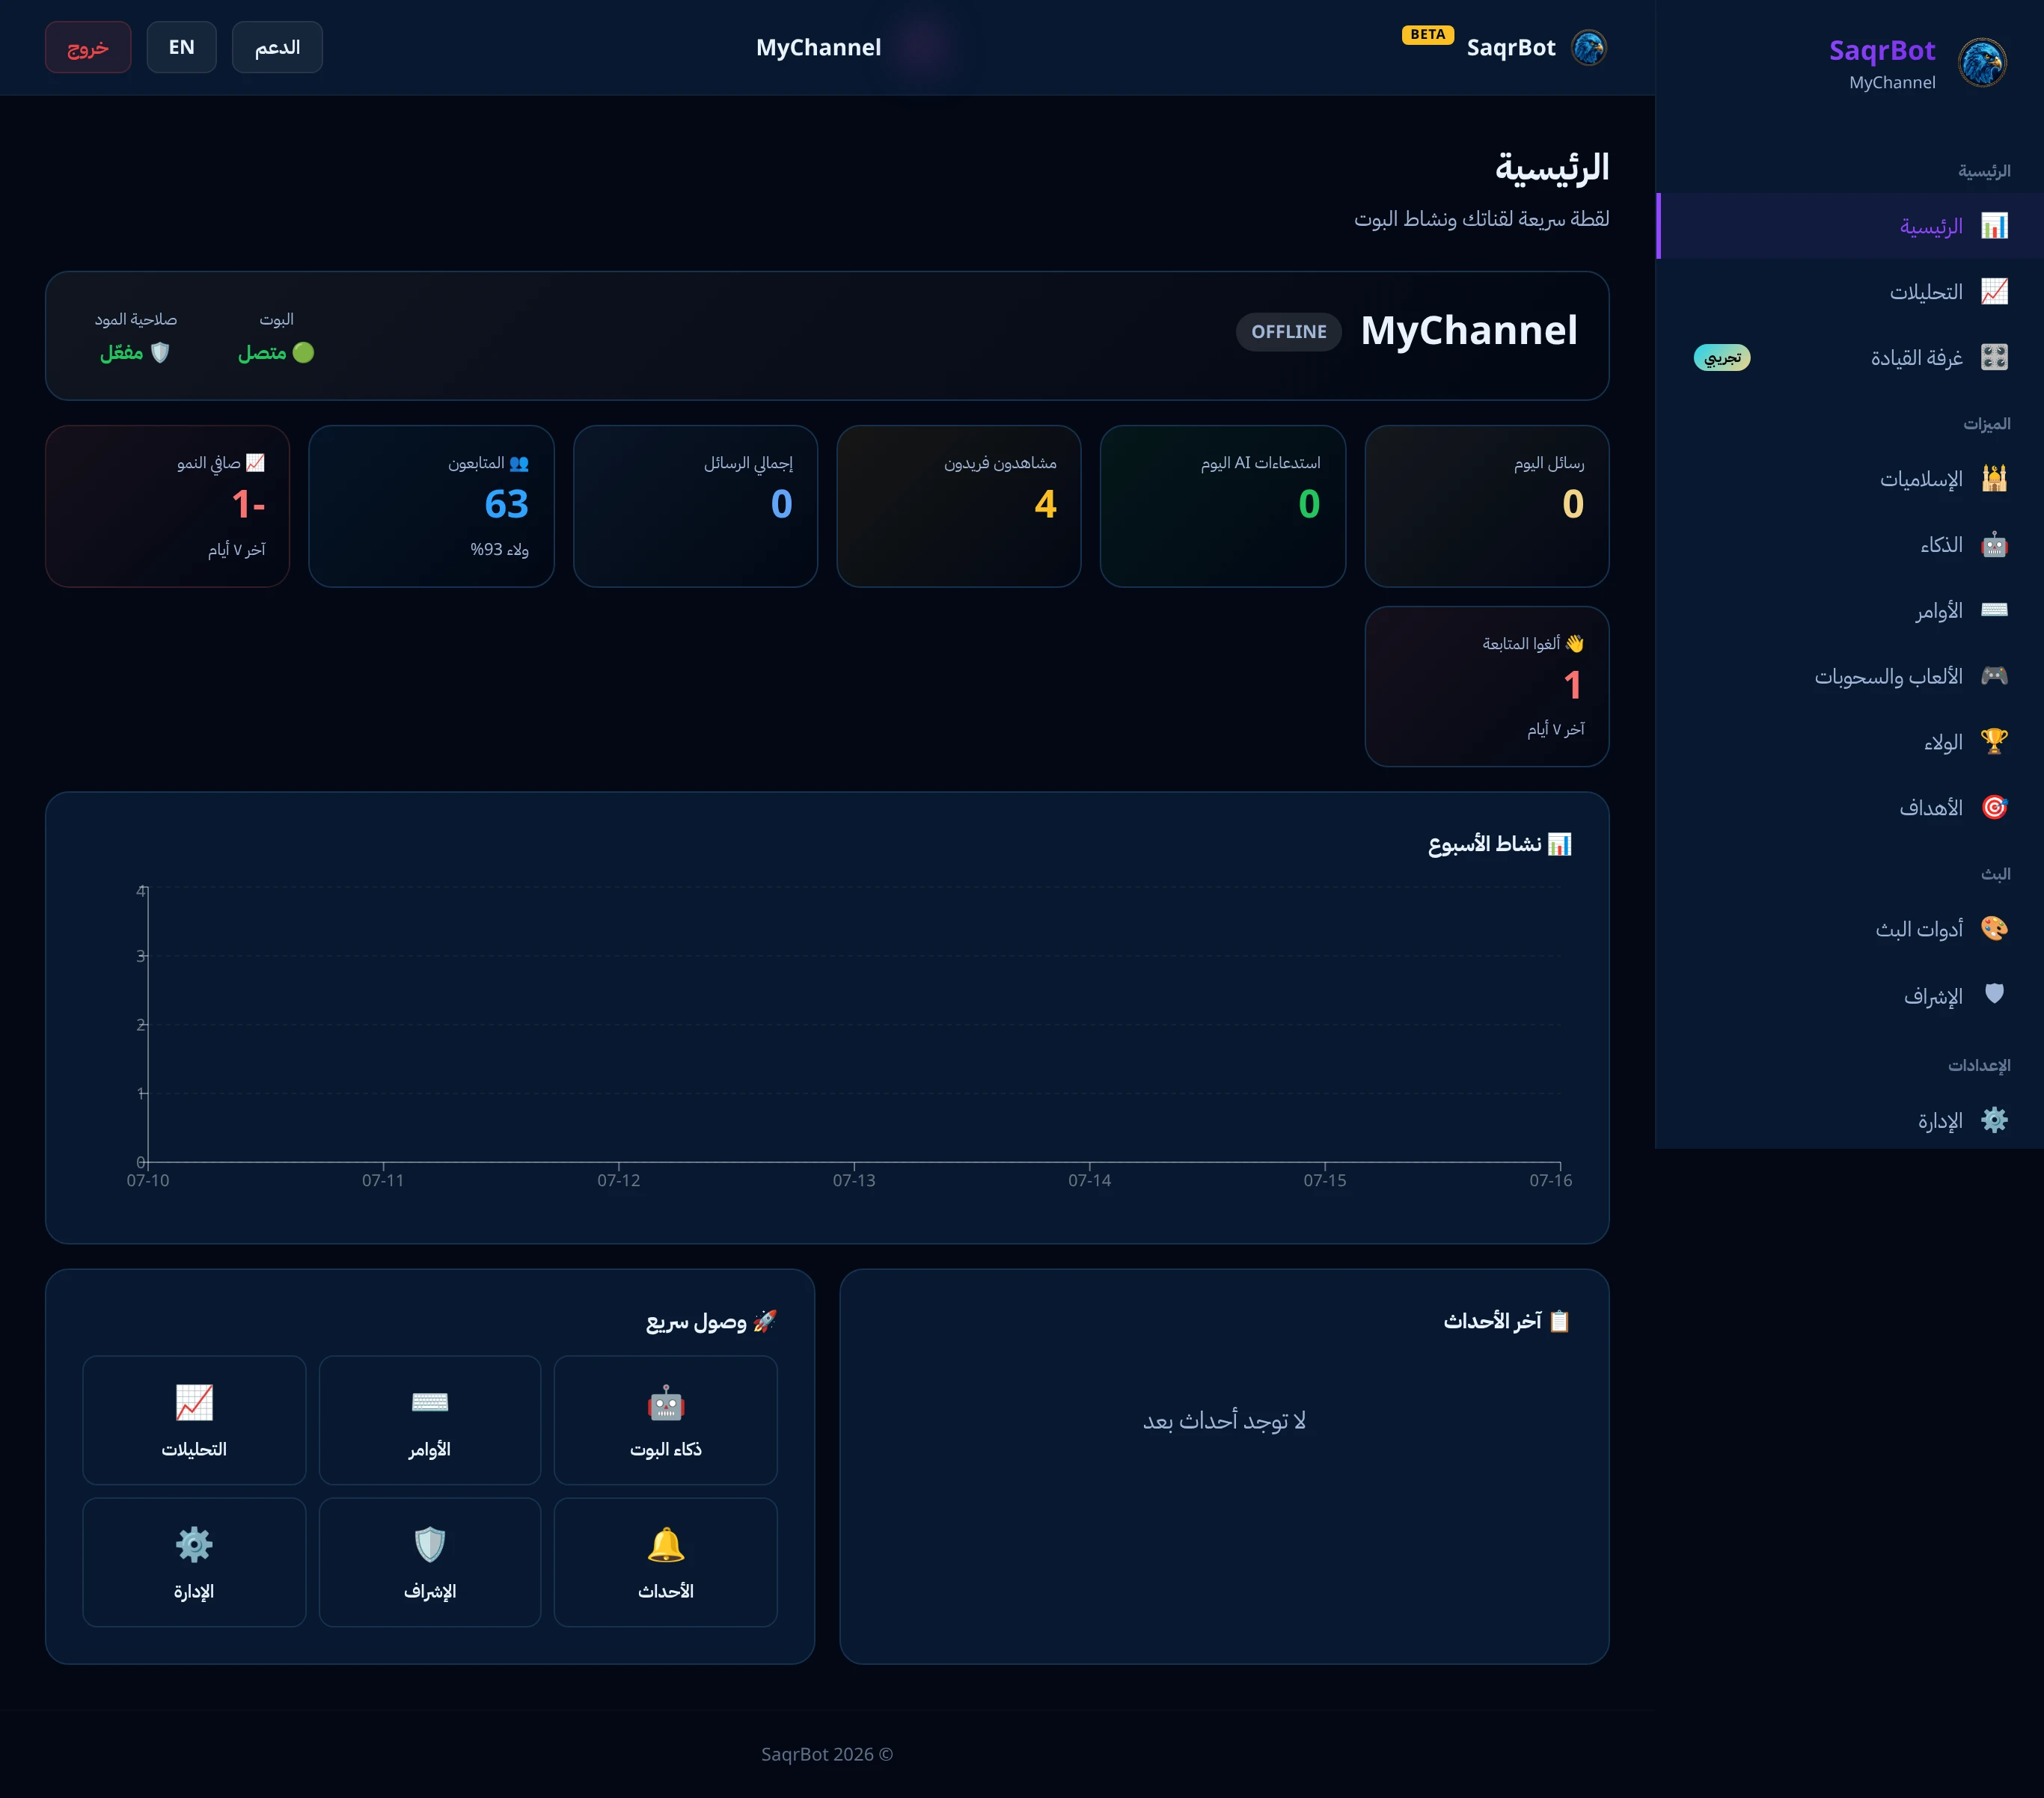2044x1798 pixels.
Task: Click the متصل bot status text
Action: tap(263, 353)
